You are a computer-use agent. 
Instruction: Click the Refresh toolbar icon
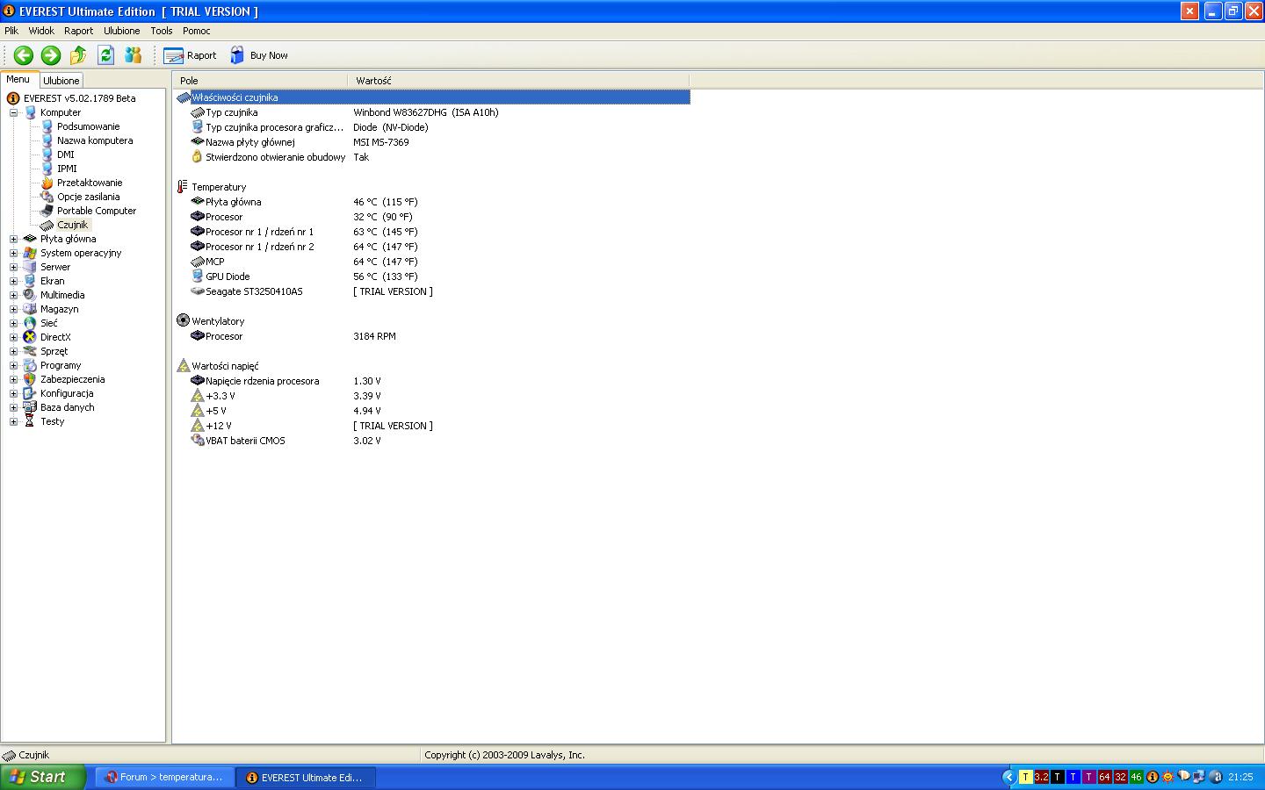tap(106, 55)
